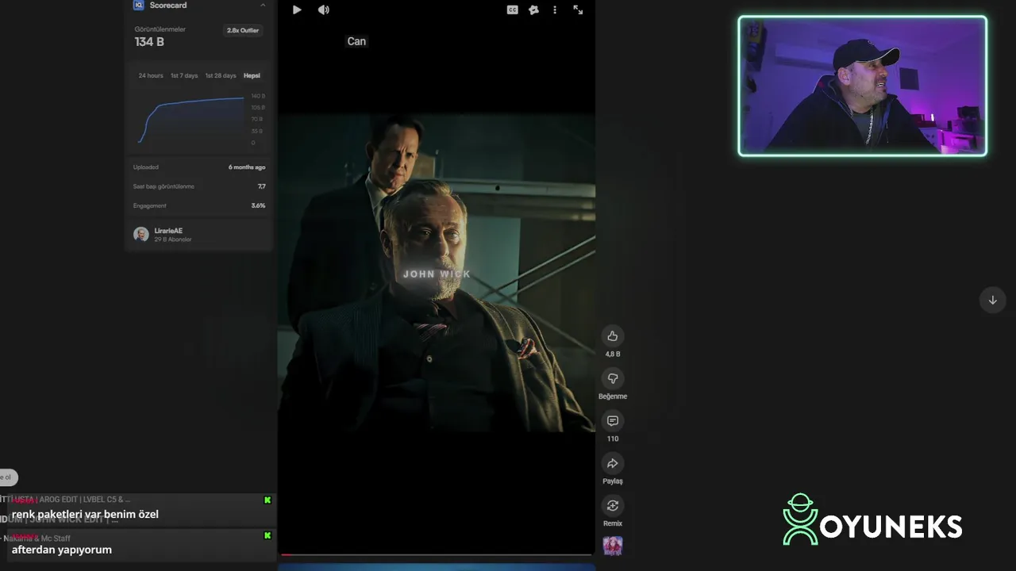This screenshot has width=1016, height=571.
Task: Dislike the video (Beğenme)
Action: pyautogui.click(x=613, y=378)
